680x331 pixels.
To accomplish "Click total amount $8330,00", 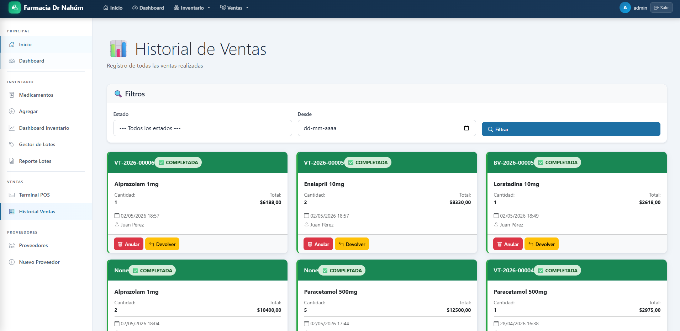I will coord(460,202).
